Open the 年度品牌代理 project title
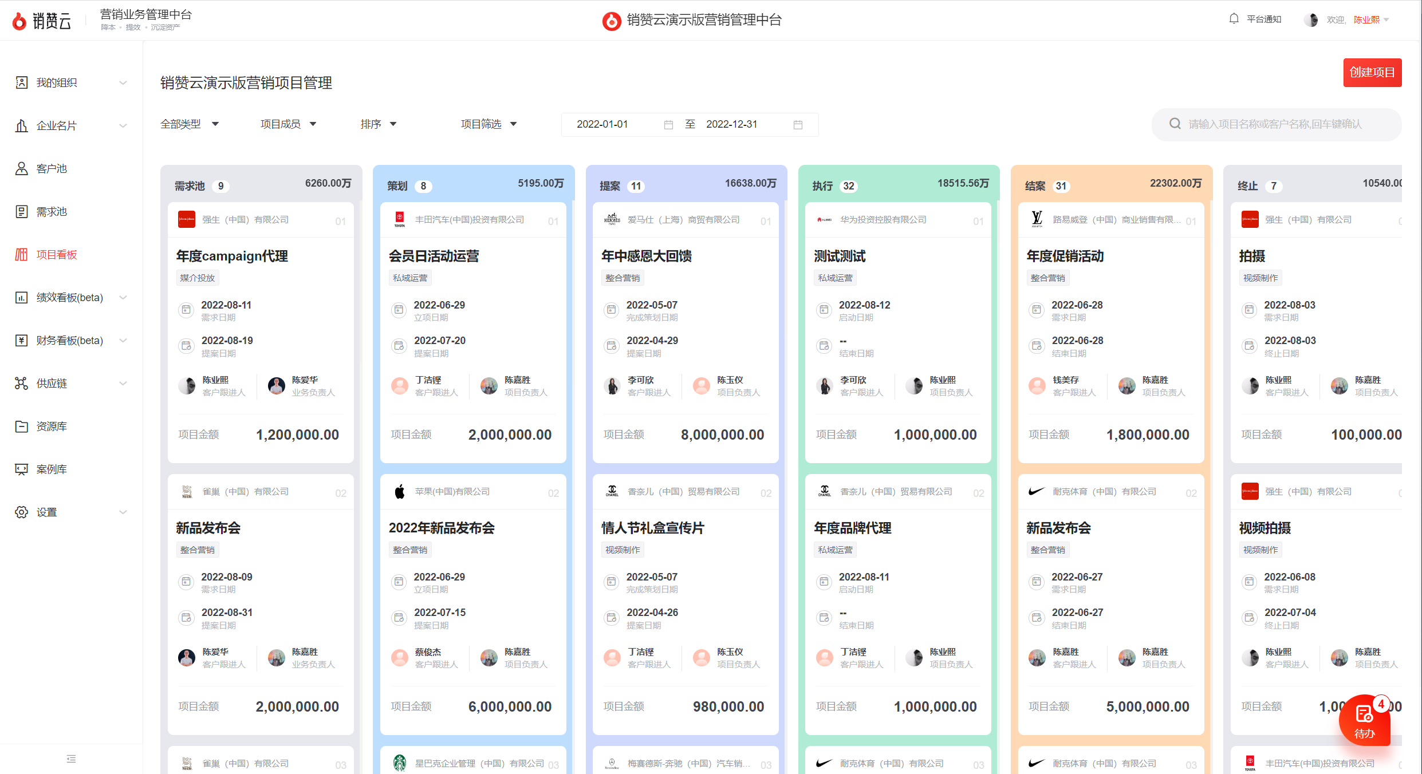 [x=852, y=528]
